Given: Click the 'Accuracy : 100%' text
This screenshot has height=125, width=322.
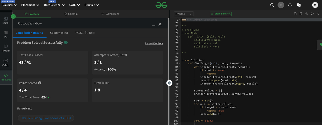Looking at the screenshot, I should (105, 69).
